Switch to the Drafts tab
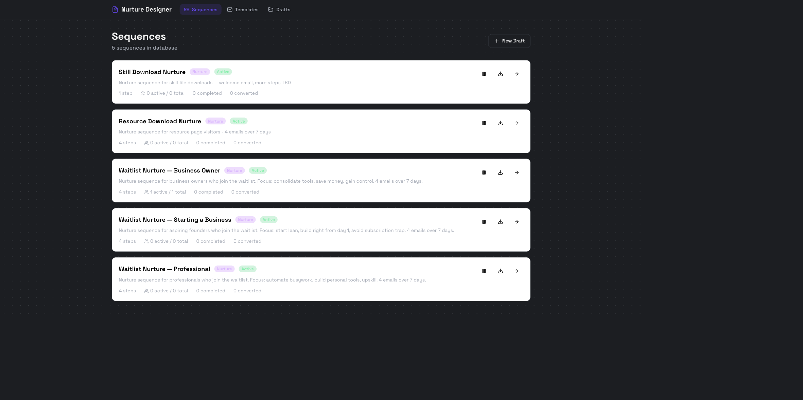 279,10
